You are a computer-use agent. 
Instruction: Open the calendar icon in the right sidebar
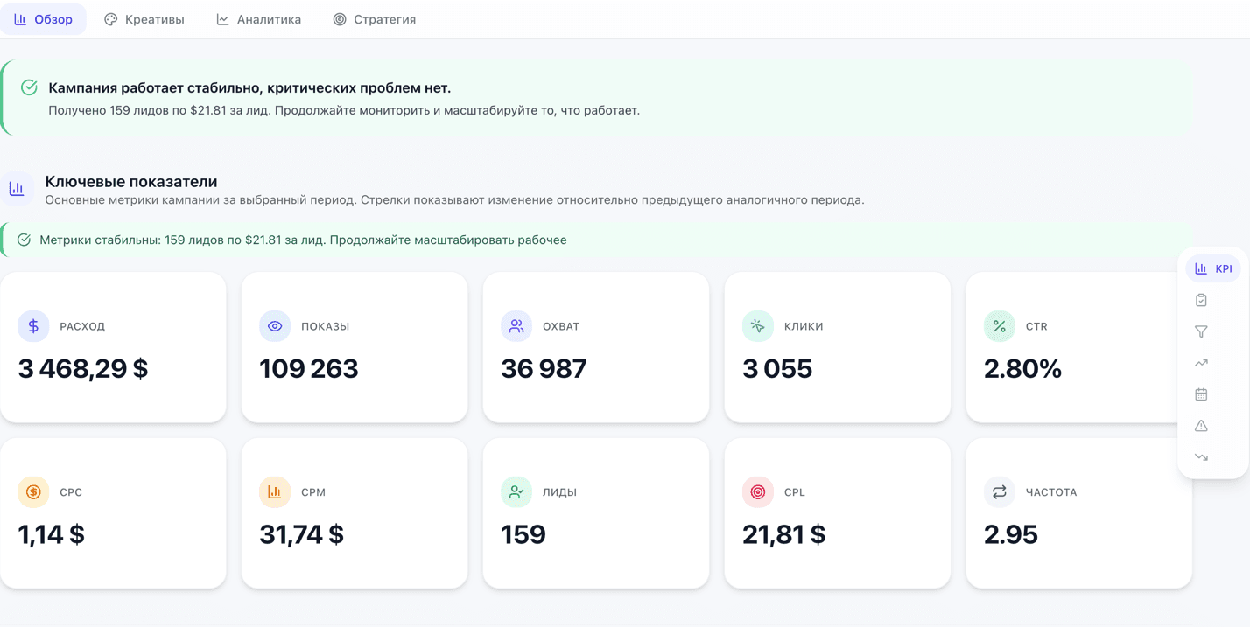click(1200, 394)
